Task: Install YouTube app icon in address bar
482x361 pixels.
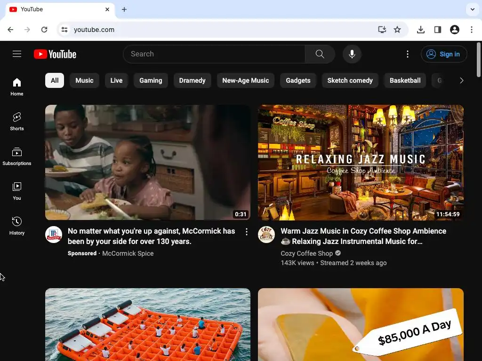Action: pos(382,30)
